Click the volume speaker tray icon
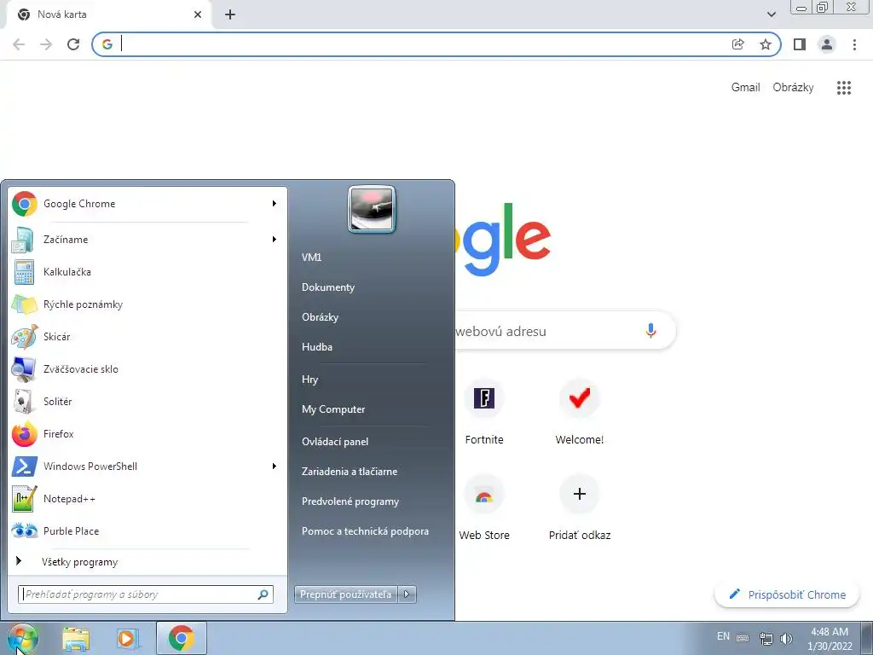 pyautogui.click(x=786, y=639)
